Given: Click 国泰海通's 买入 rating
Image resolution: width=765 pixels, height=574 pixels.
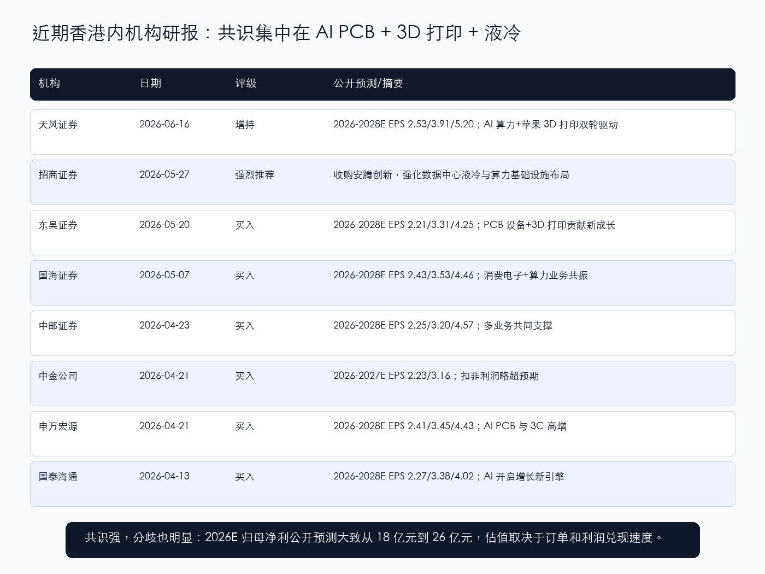Looking at the screenshot, I should (x=245, y=477).
